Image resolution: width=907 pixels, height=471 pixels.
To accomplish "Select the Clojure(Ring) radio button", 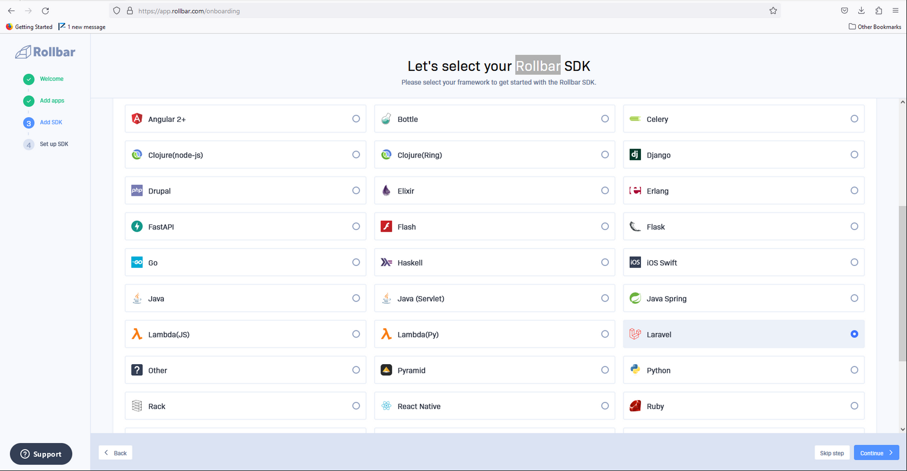I will pyautogui.click(x=605, y=154).
